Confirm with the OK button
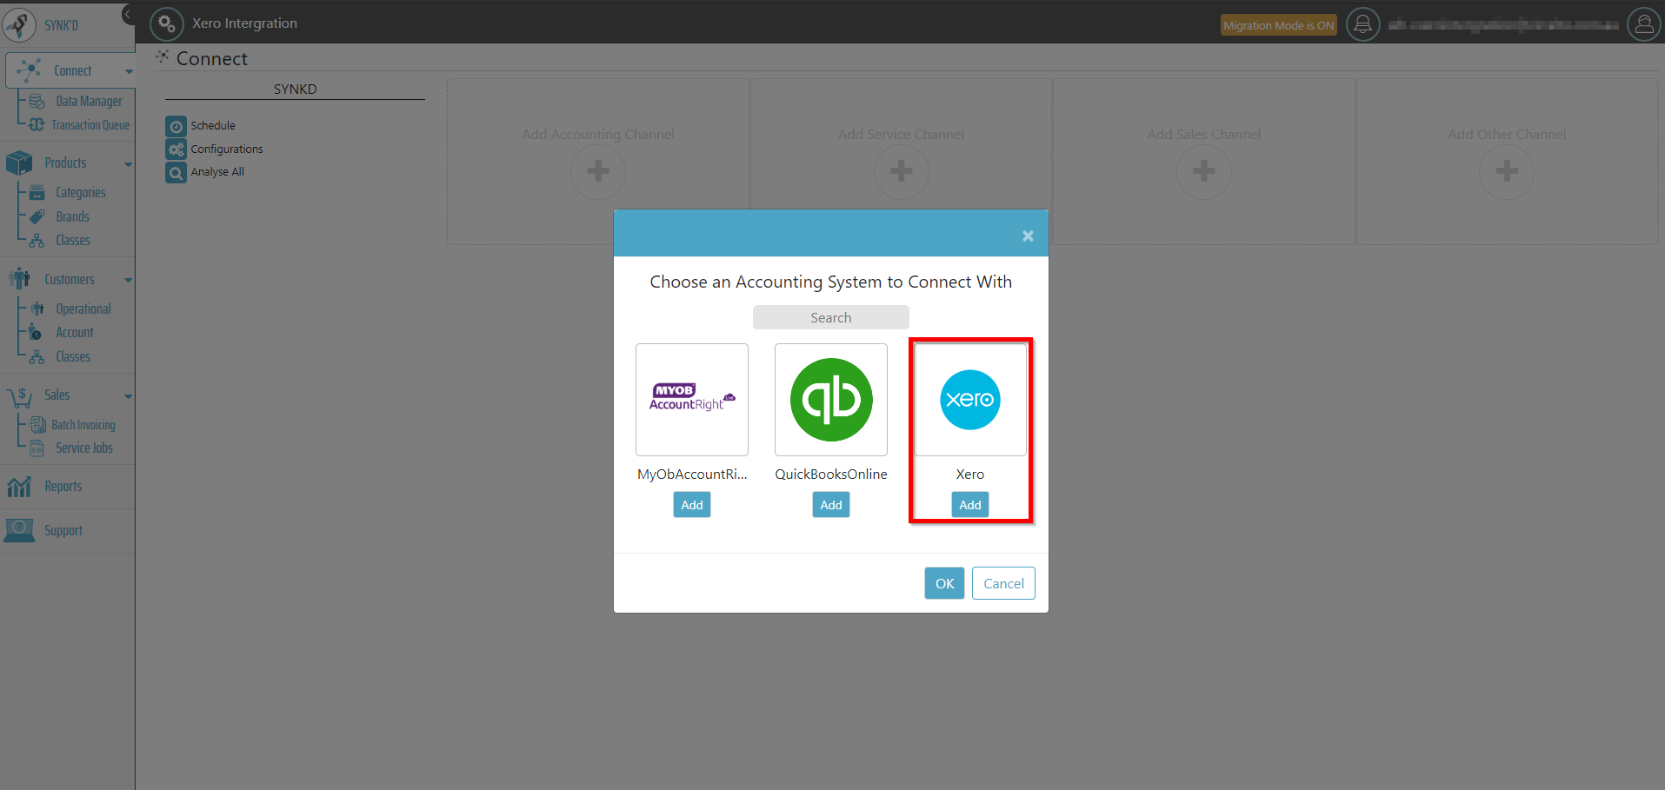 click(x=944, y=583)
